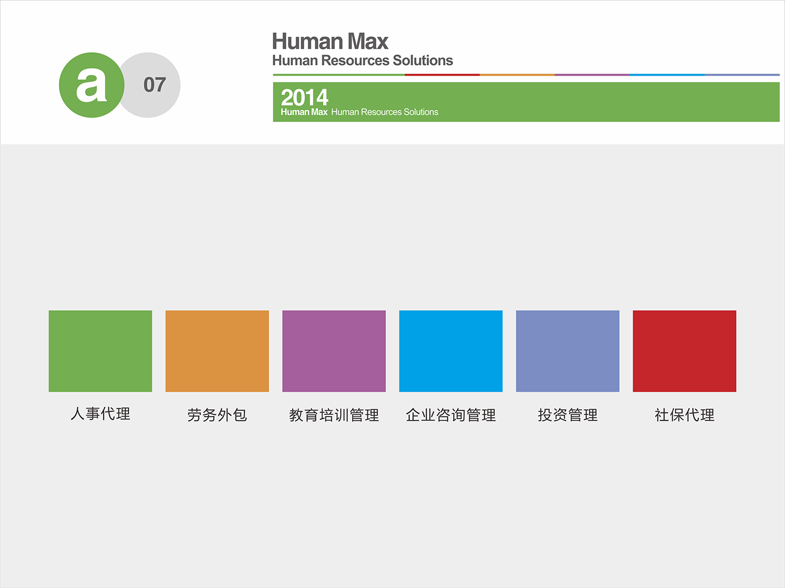Click the 企业咨询管理 label
This screenshot has width=785, height=588.
point(451,415)
